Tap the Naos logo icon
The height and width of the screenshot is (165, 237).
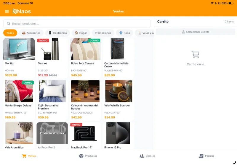[x=15, y=12]
